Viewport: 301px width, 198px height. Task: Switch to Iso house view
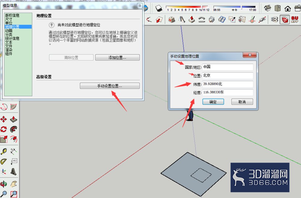pyautogui.click(x=268, y=8)
